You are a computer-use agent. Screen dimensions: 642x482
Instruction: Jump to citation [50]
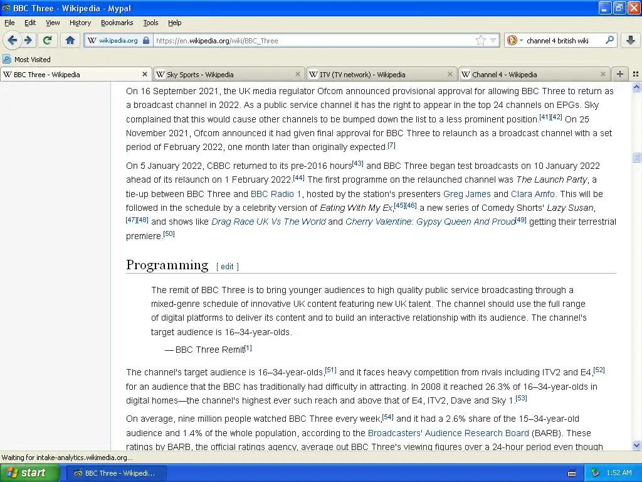coord(169,233)
